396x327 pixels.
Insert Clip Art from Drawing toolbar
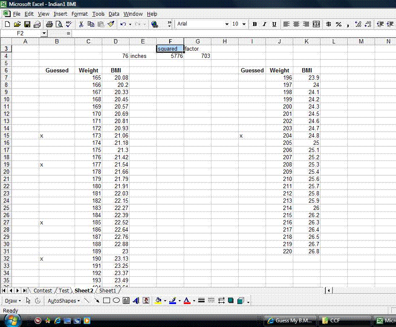146,301
